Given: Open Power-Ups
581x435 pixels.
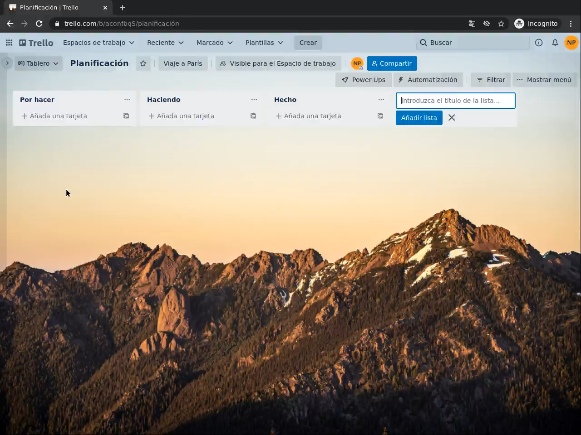Looking at the screenshot, I should click(x=363, y=80).
